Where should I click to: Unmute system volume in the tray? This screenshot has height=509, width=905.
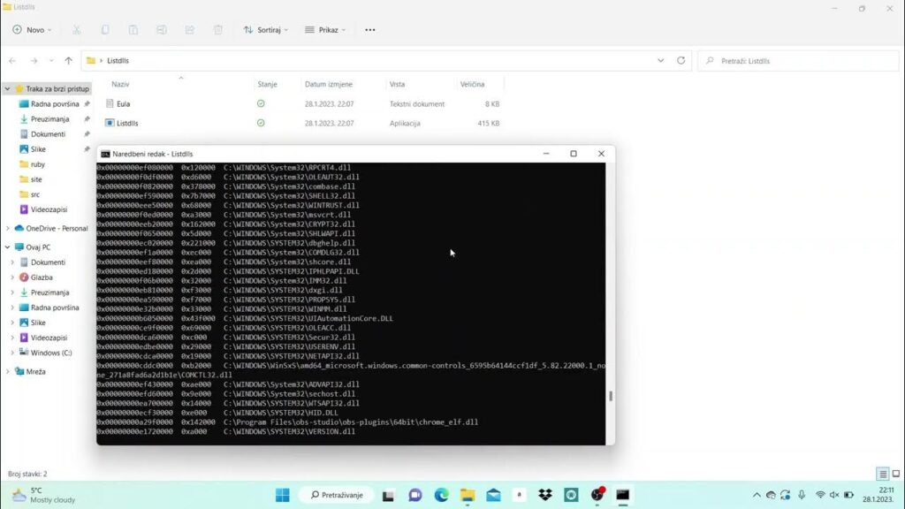(834, 495)
